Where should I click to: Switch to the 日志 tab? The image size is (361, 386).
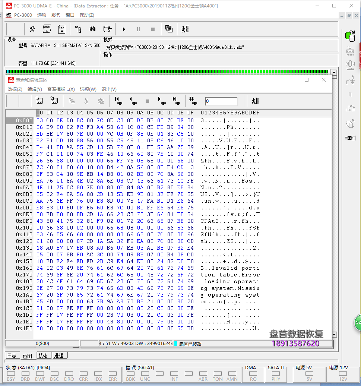pyautogui.click(x=12, y=355)
